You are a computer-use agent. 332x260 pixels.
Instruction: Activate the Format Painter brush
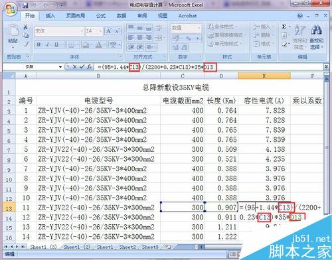[26, 44]
